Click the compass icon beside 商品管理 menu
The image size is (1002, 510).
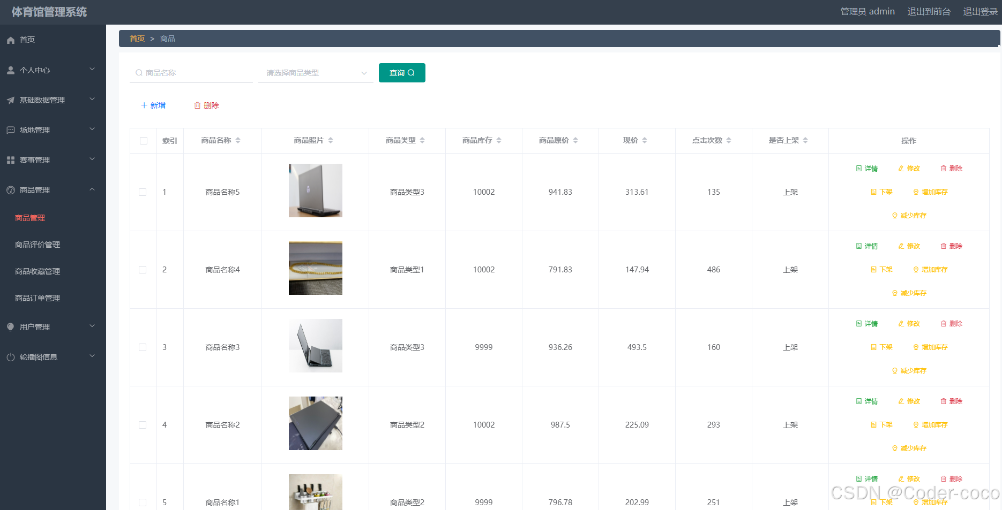10,190
